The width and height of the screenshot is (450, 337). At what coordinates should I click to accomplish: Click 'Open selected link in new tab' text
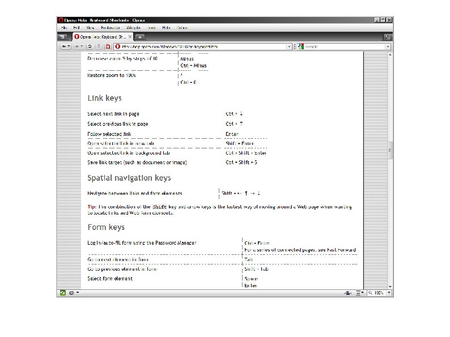(x=121, y=143)
